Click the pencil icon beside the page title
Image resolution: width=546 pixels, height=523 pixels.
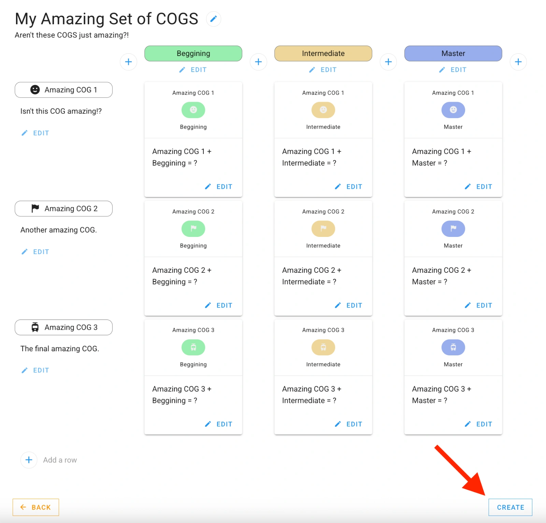tap(213, 19)
